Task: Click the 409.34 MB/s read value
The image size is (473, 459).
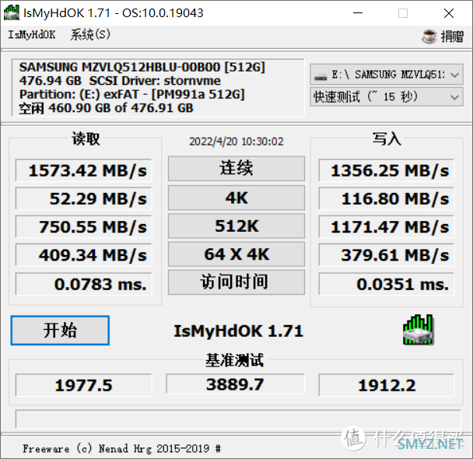Action: coord(83,255)
